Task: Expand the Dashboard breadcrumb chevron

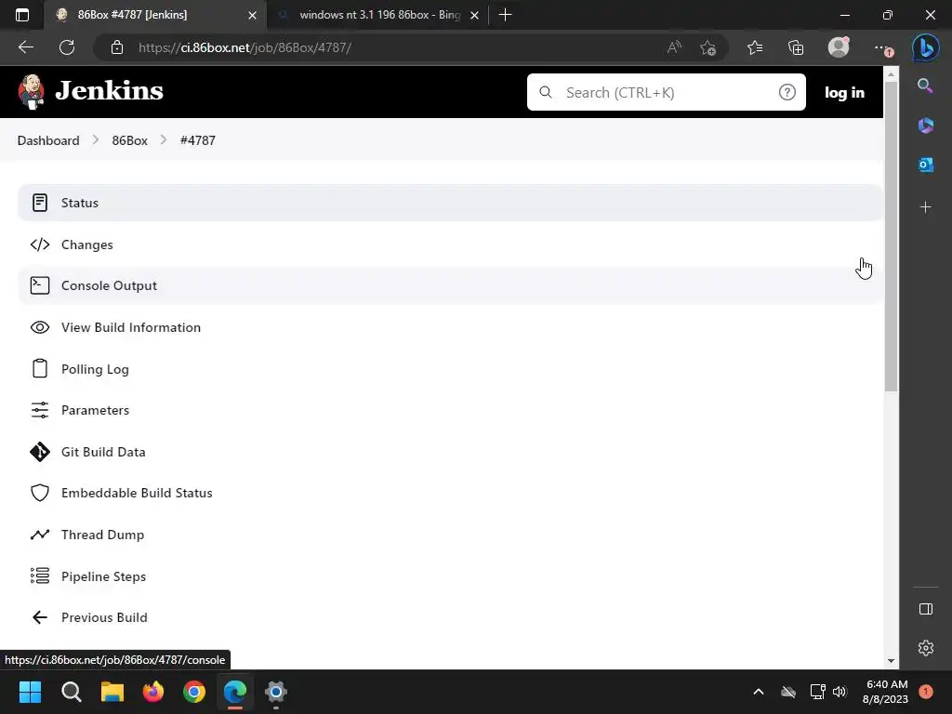Action: (x=96, y=140)
